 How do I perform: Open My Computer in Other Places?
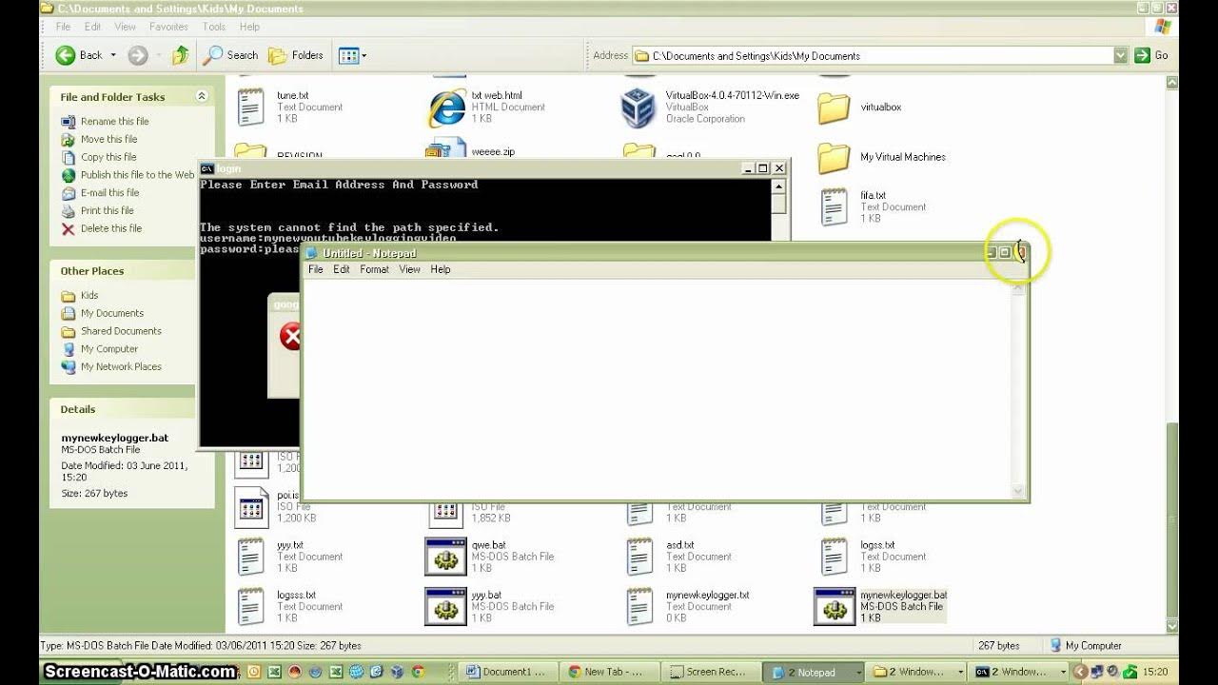pyautogui.click(x=108, y=349)
